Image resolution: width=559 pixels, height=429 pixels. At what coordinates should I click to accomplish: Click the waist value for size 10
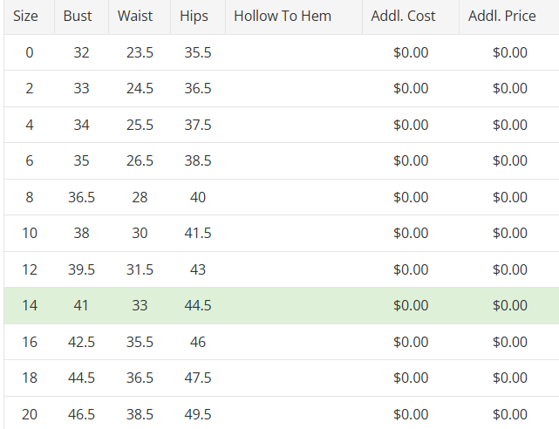140,234
